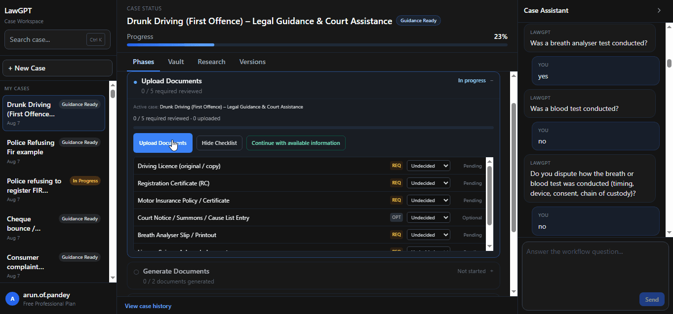Open Registration Certificate status dropdown
673x314 pixels.
pyautogui.click(x=429, y=183)
